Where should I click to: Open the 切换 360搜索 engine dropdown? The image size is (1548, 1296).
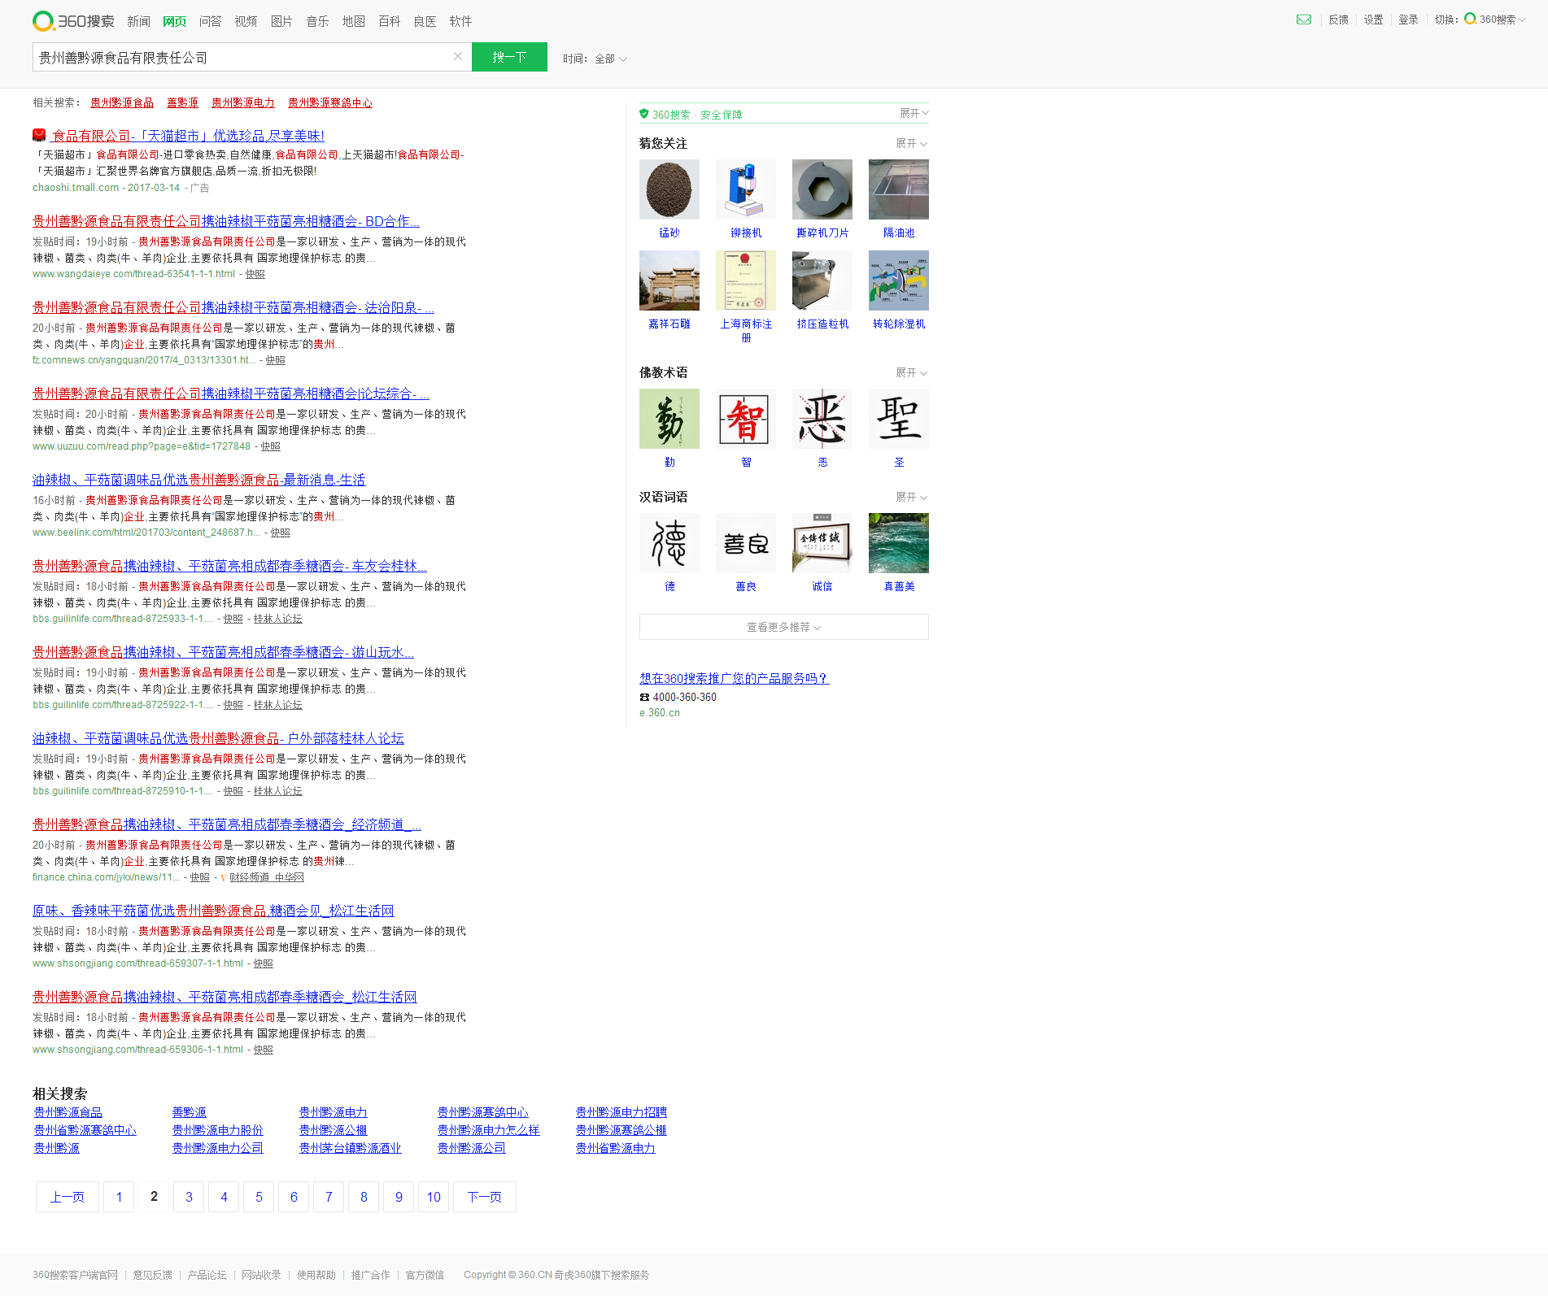pos(1495,20)
